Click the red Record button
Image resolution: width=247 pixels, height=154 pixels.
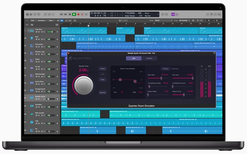(78, 14)
